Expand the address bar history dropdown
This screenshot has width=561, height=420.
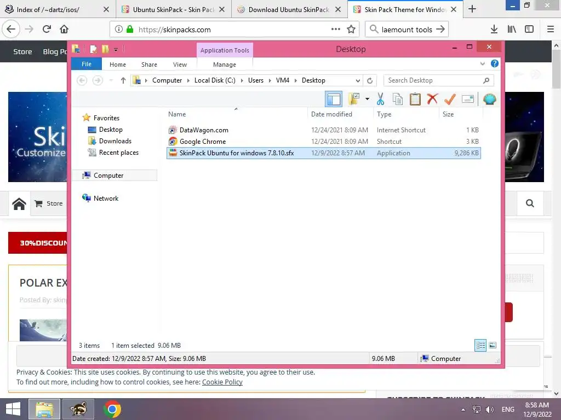(358, 81)
